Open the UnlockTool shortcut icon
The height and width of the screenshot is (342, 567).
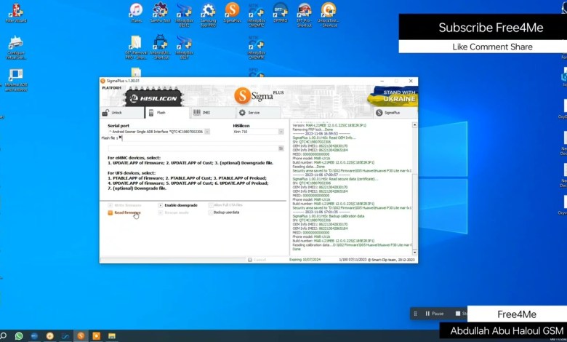pyautogui.click(x=328, y=15)
